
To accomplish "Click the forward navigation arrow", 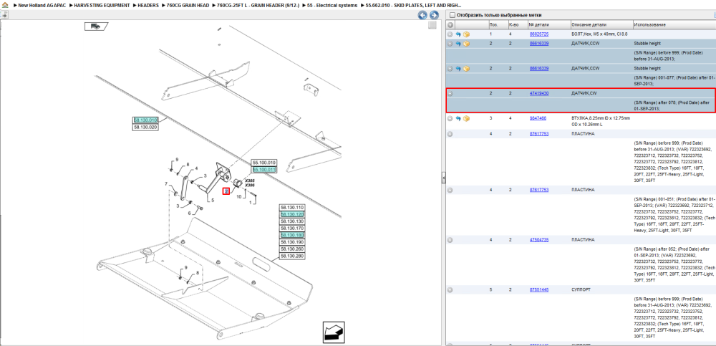I will point(434,14).
